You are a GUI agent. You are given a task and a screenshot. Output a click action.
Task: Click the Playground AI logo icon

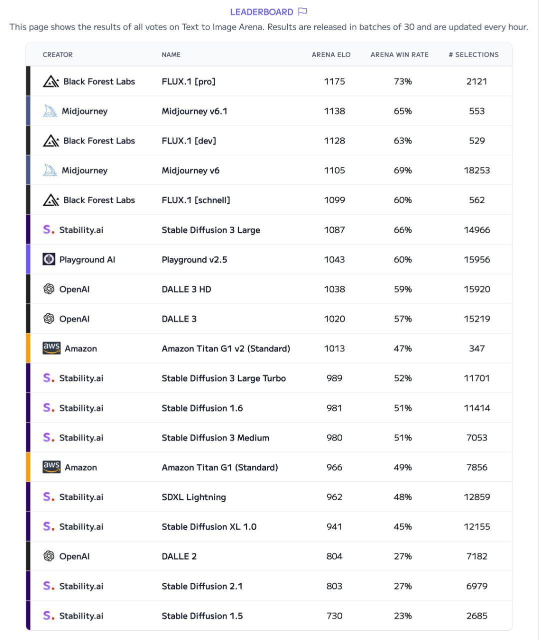(x=49, y=259)
